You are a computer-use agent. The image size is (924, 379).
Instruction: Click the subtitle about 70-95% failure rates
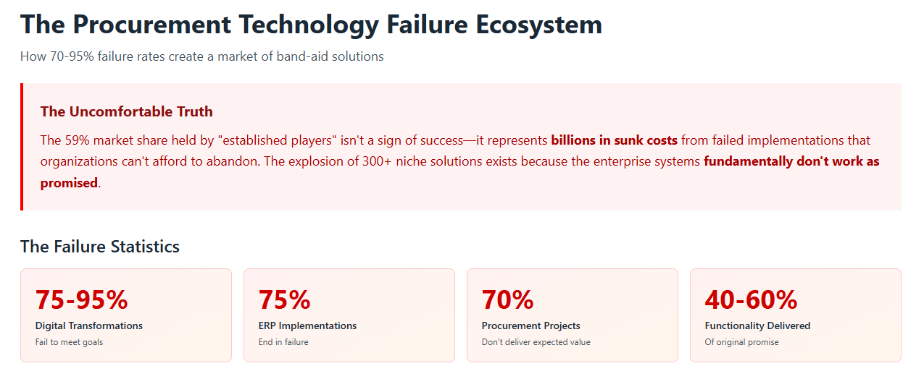point(201,56)
